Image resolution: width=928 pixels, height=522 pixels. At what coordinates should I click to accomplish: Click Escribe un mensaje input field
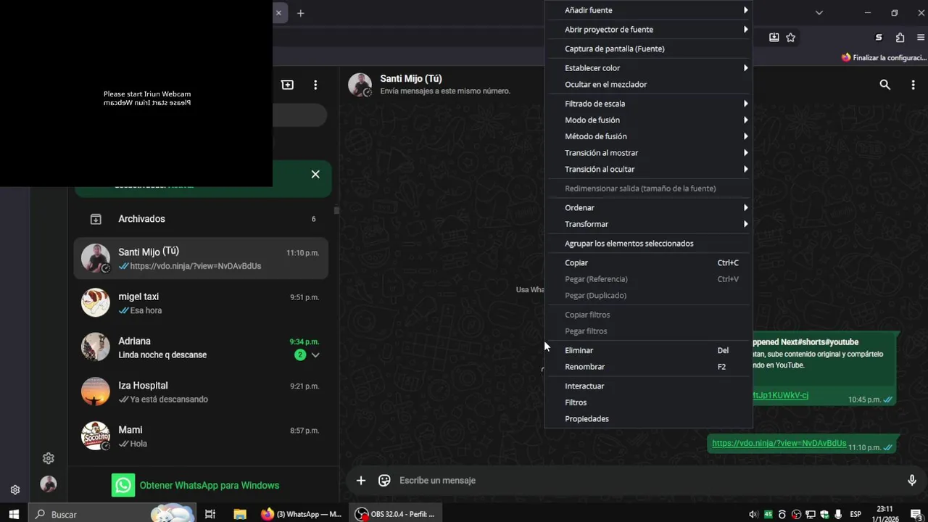pyautogui.click(x=645, y=481)
